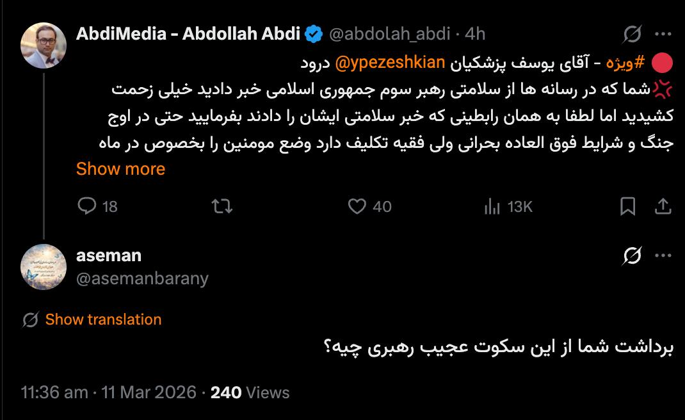Image resolution: width=685 pixels, height=420 pixels.
Task: Repost the AbdiMedia tweet
Action: tap(222, 206)
